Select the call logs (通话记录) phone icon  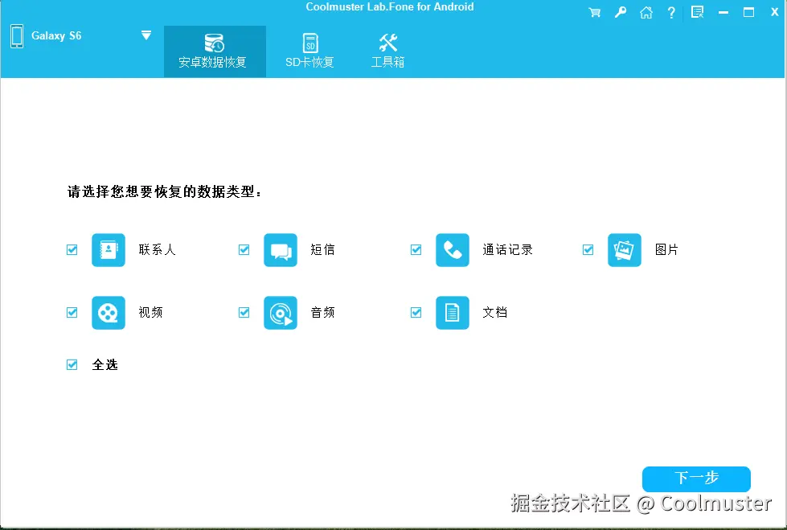[453, 249]
